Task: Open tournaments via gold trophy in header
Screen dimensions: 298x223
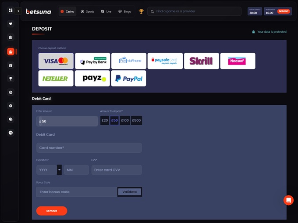Action: [x=141, y=11]
